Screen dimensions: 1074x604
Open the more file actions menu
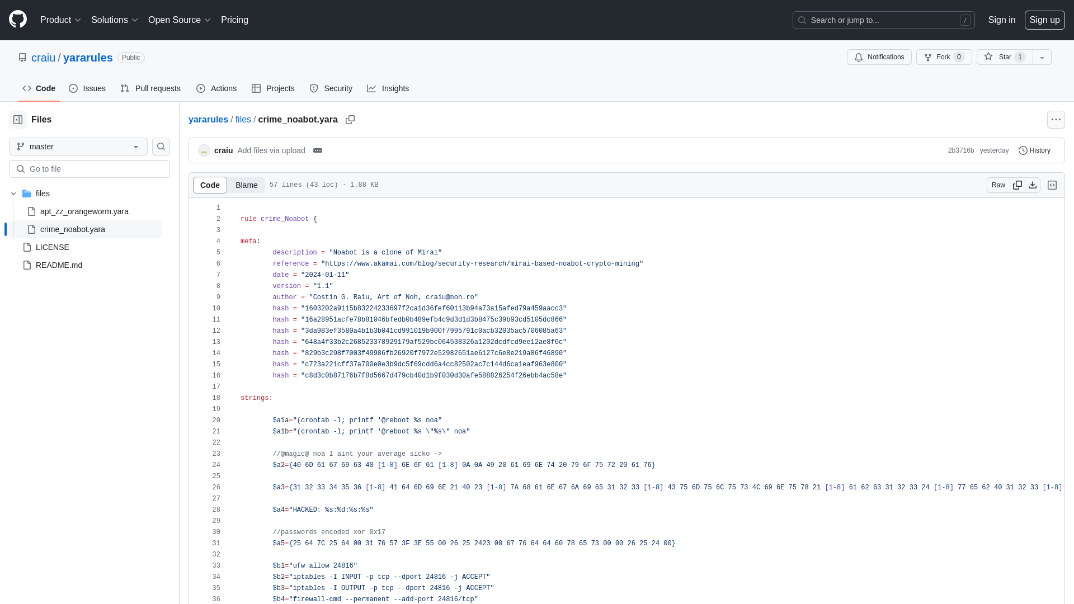coord(1056,120)
